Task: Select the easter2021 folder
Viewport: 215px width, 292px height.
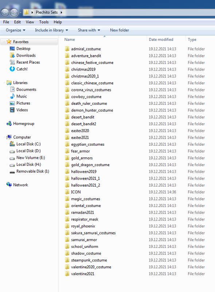Action: pos(80,138)
